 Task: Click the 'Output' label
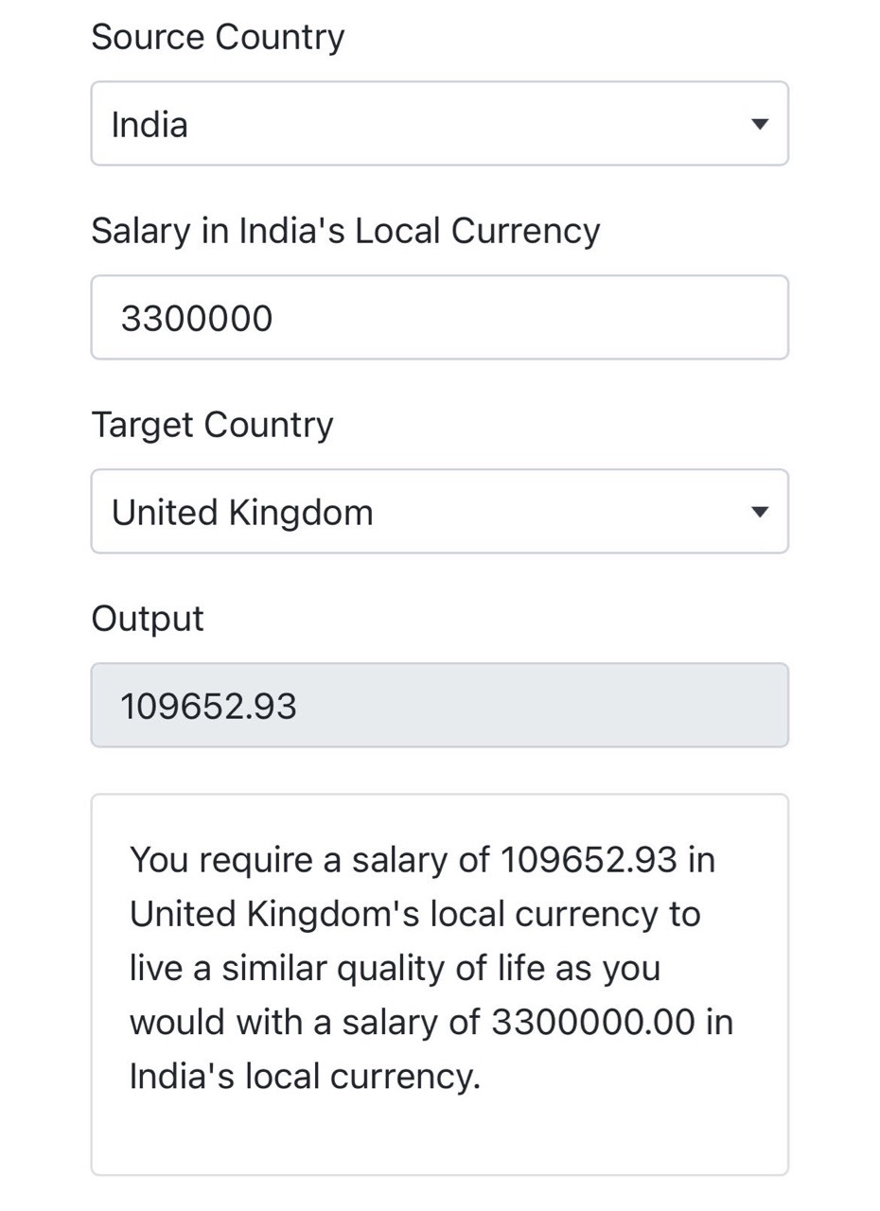click(148, 619)
